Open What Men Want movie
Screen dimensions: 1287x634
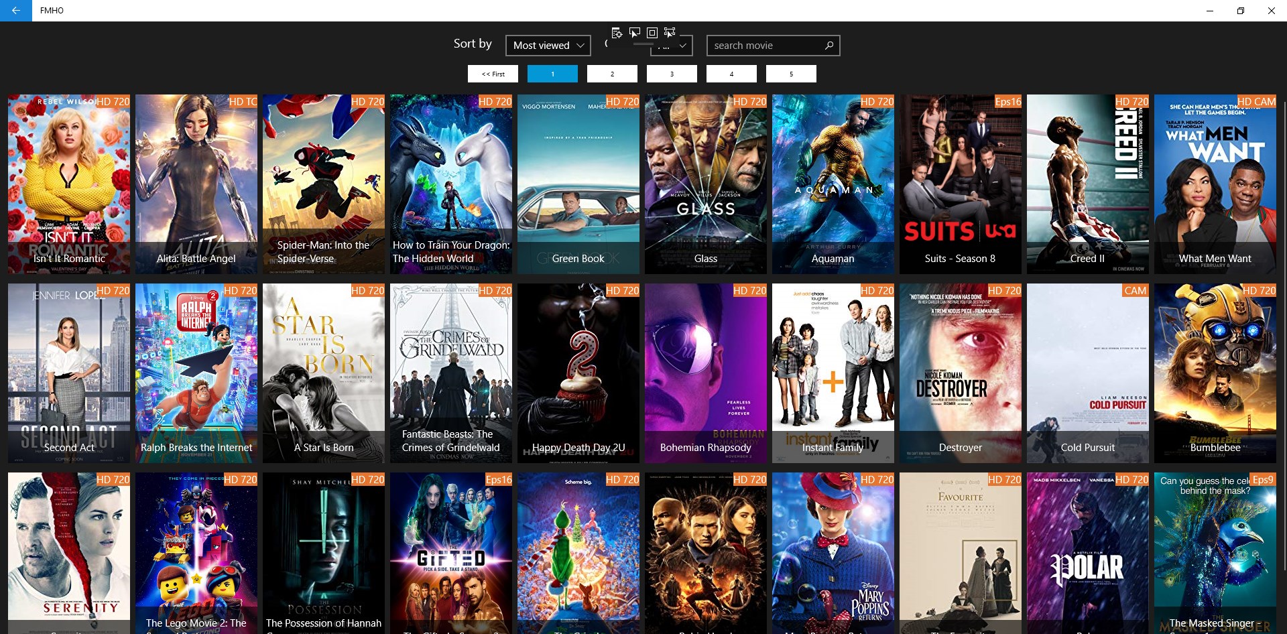click(x=1215, y=184)
